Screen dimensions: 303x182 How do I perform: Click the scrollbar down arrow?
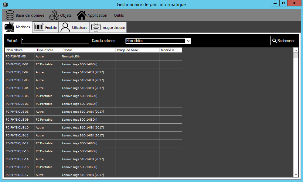[x=296, y=174]
